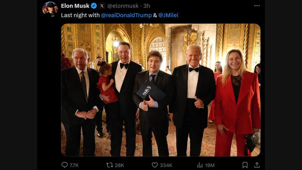Open the @JMilei mention link
The height and width of the screenshot is (170, 302).
tap(168, 15)
